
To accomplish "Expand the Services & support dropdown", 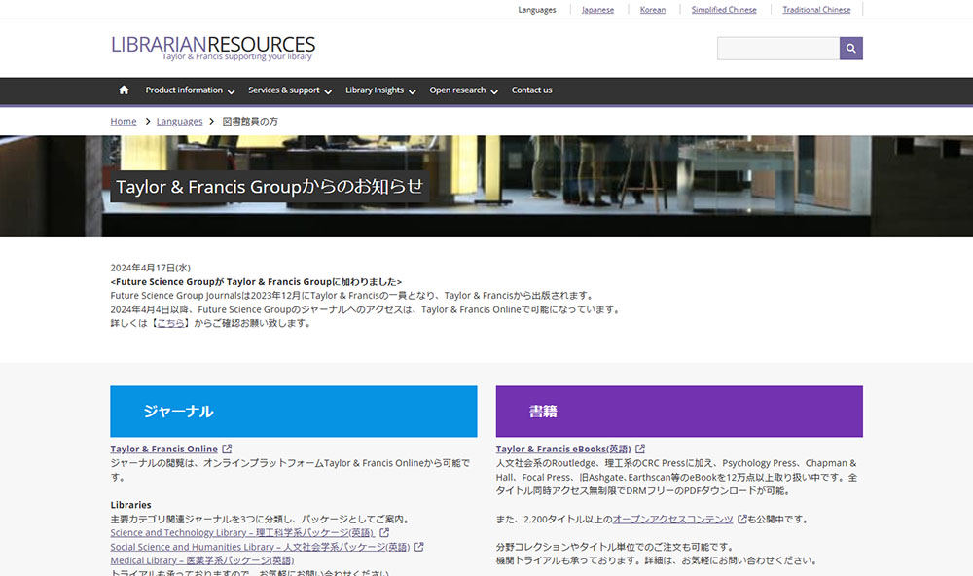I will point(289,90).
